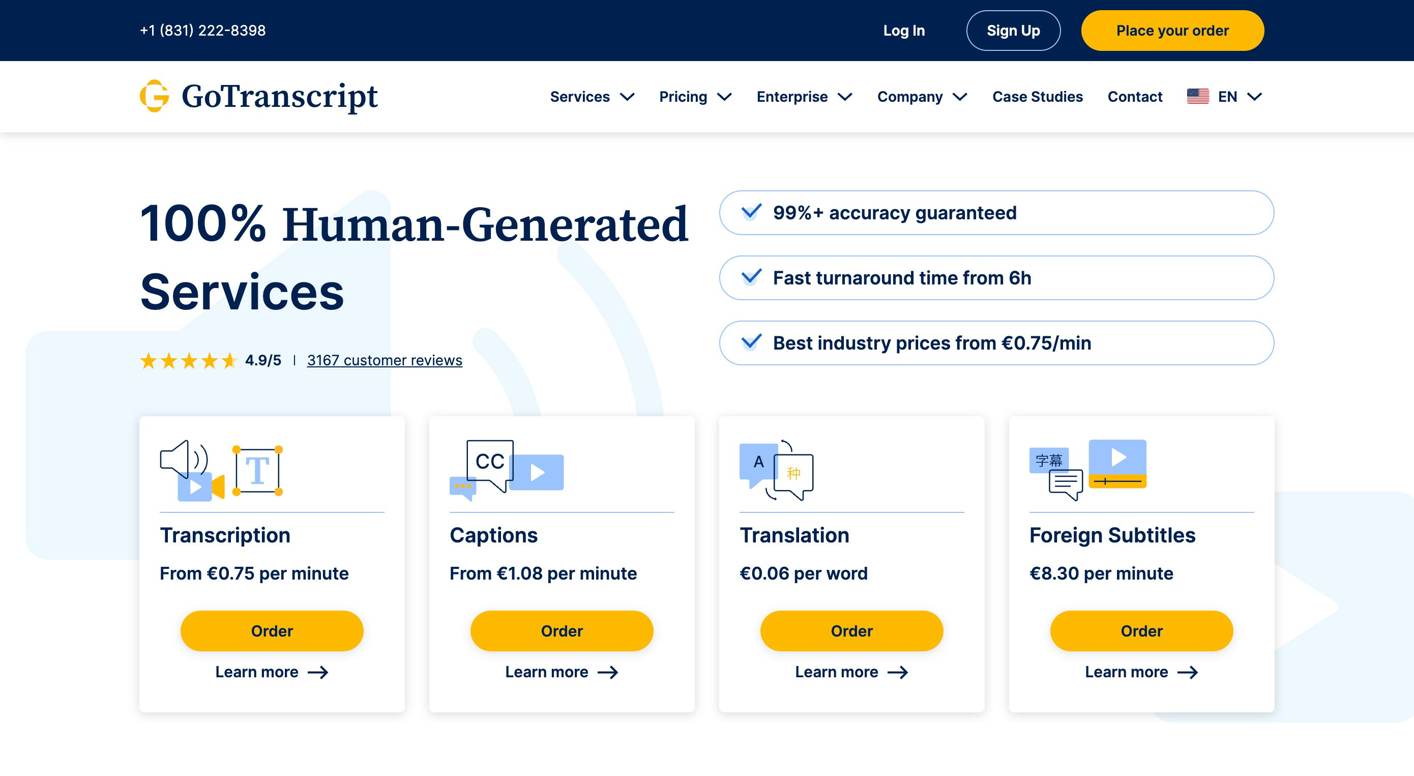1414x776 pixels.
Task: Click Learn more under Translation
Action: 836,672
